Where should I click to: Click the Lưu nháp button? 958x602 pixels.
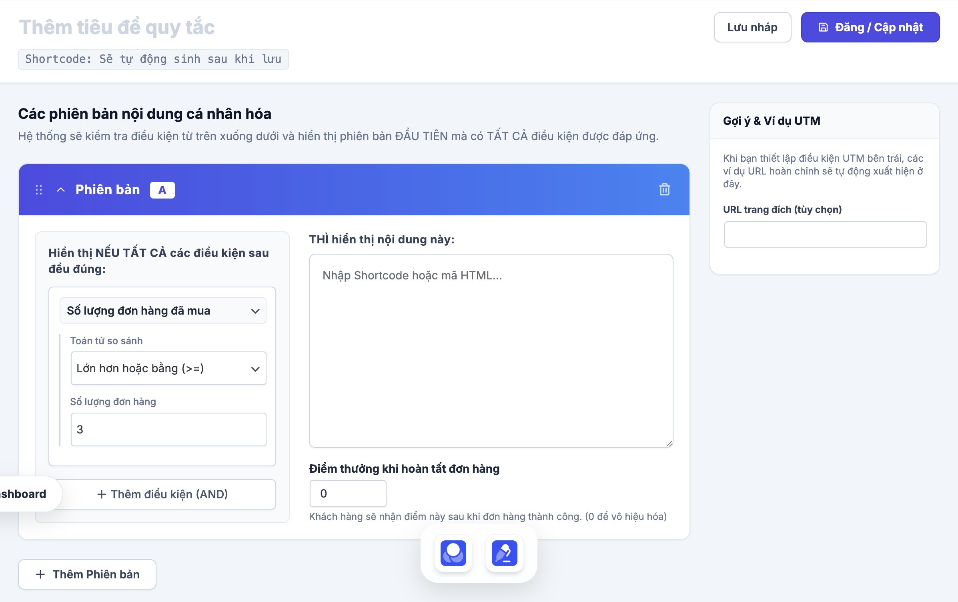(752, 27)
